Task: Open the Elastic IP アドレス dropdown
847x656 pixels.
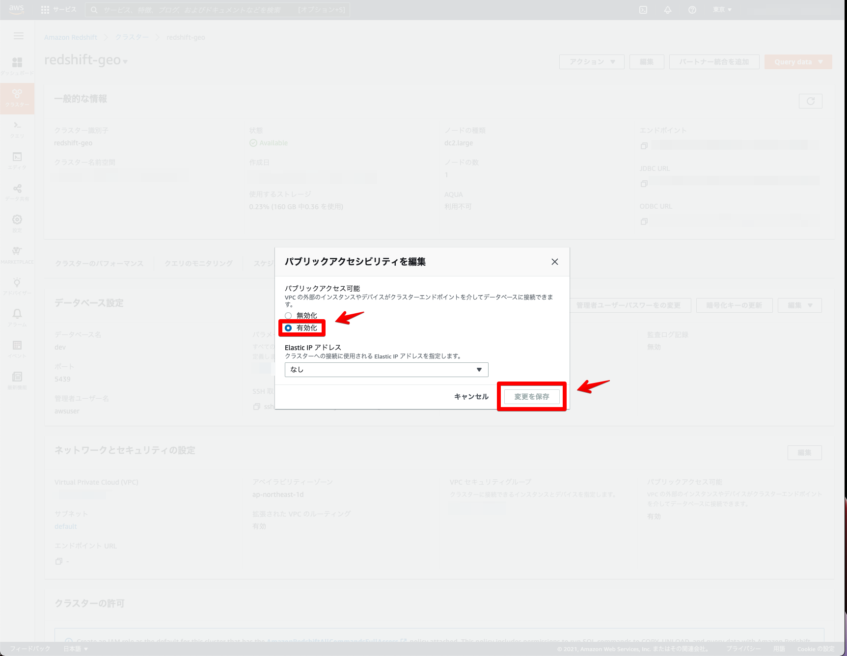Action: click(x=386, y=369)
